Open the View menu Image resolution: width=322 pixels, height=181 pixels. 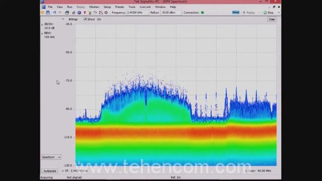pyautogui.click(x=60, y=7)
